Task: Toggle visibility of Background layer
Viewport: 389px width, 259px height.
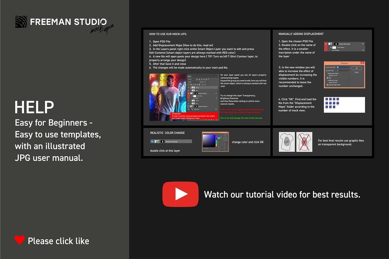Action: click(189, 110)
